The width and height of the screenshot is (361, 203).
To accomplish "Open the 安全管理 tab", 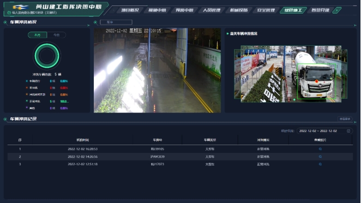I will tap(266, 10).
